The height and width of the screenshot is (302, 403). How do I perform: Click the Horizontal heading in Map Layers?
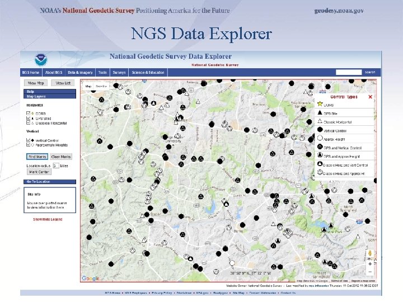click(x=35, y=105)
